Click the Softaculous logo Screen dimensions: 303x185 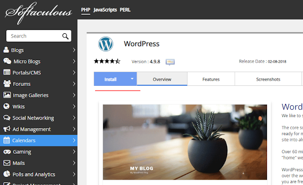38,13
